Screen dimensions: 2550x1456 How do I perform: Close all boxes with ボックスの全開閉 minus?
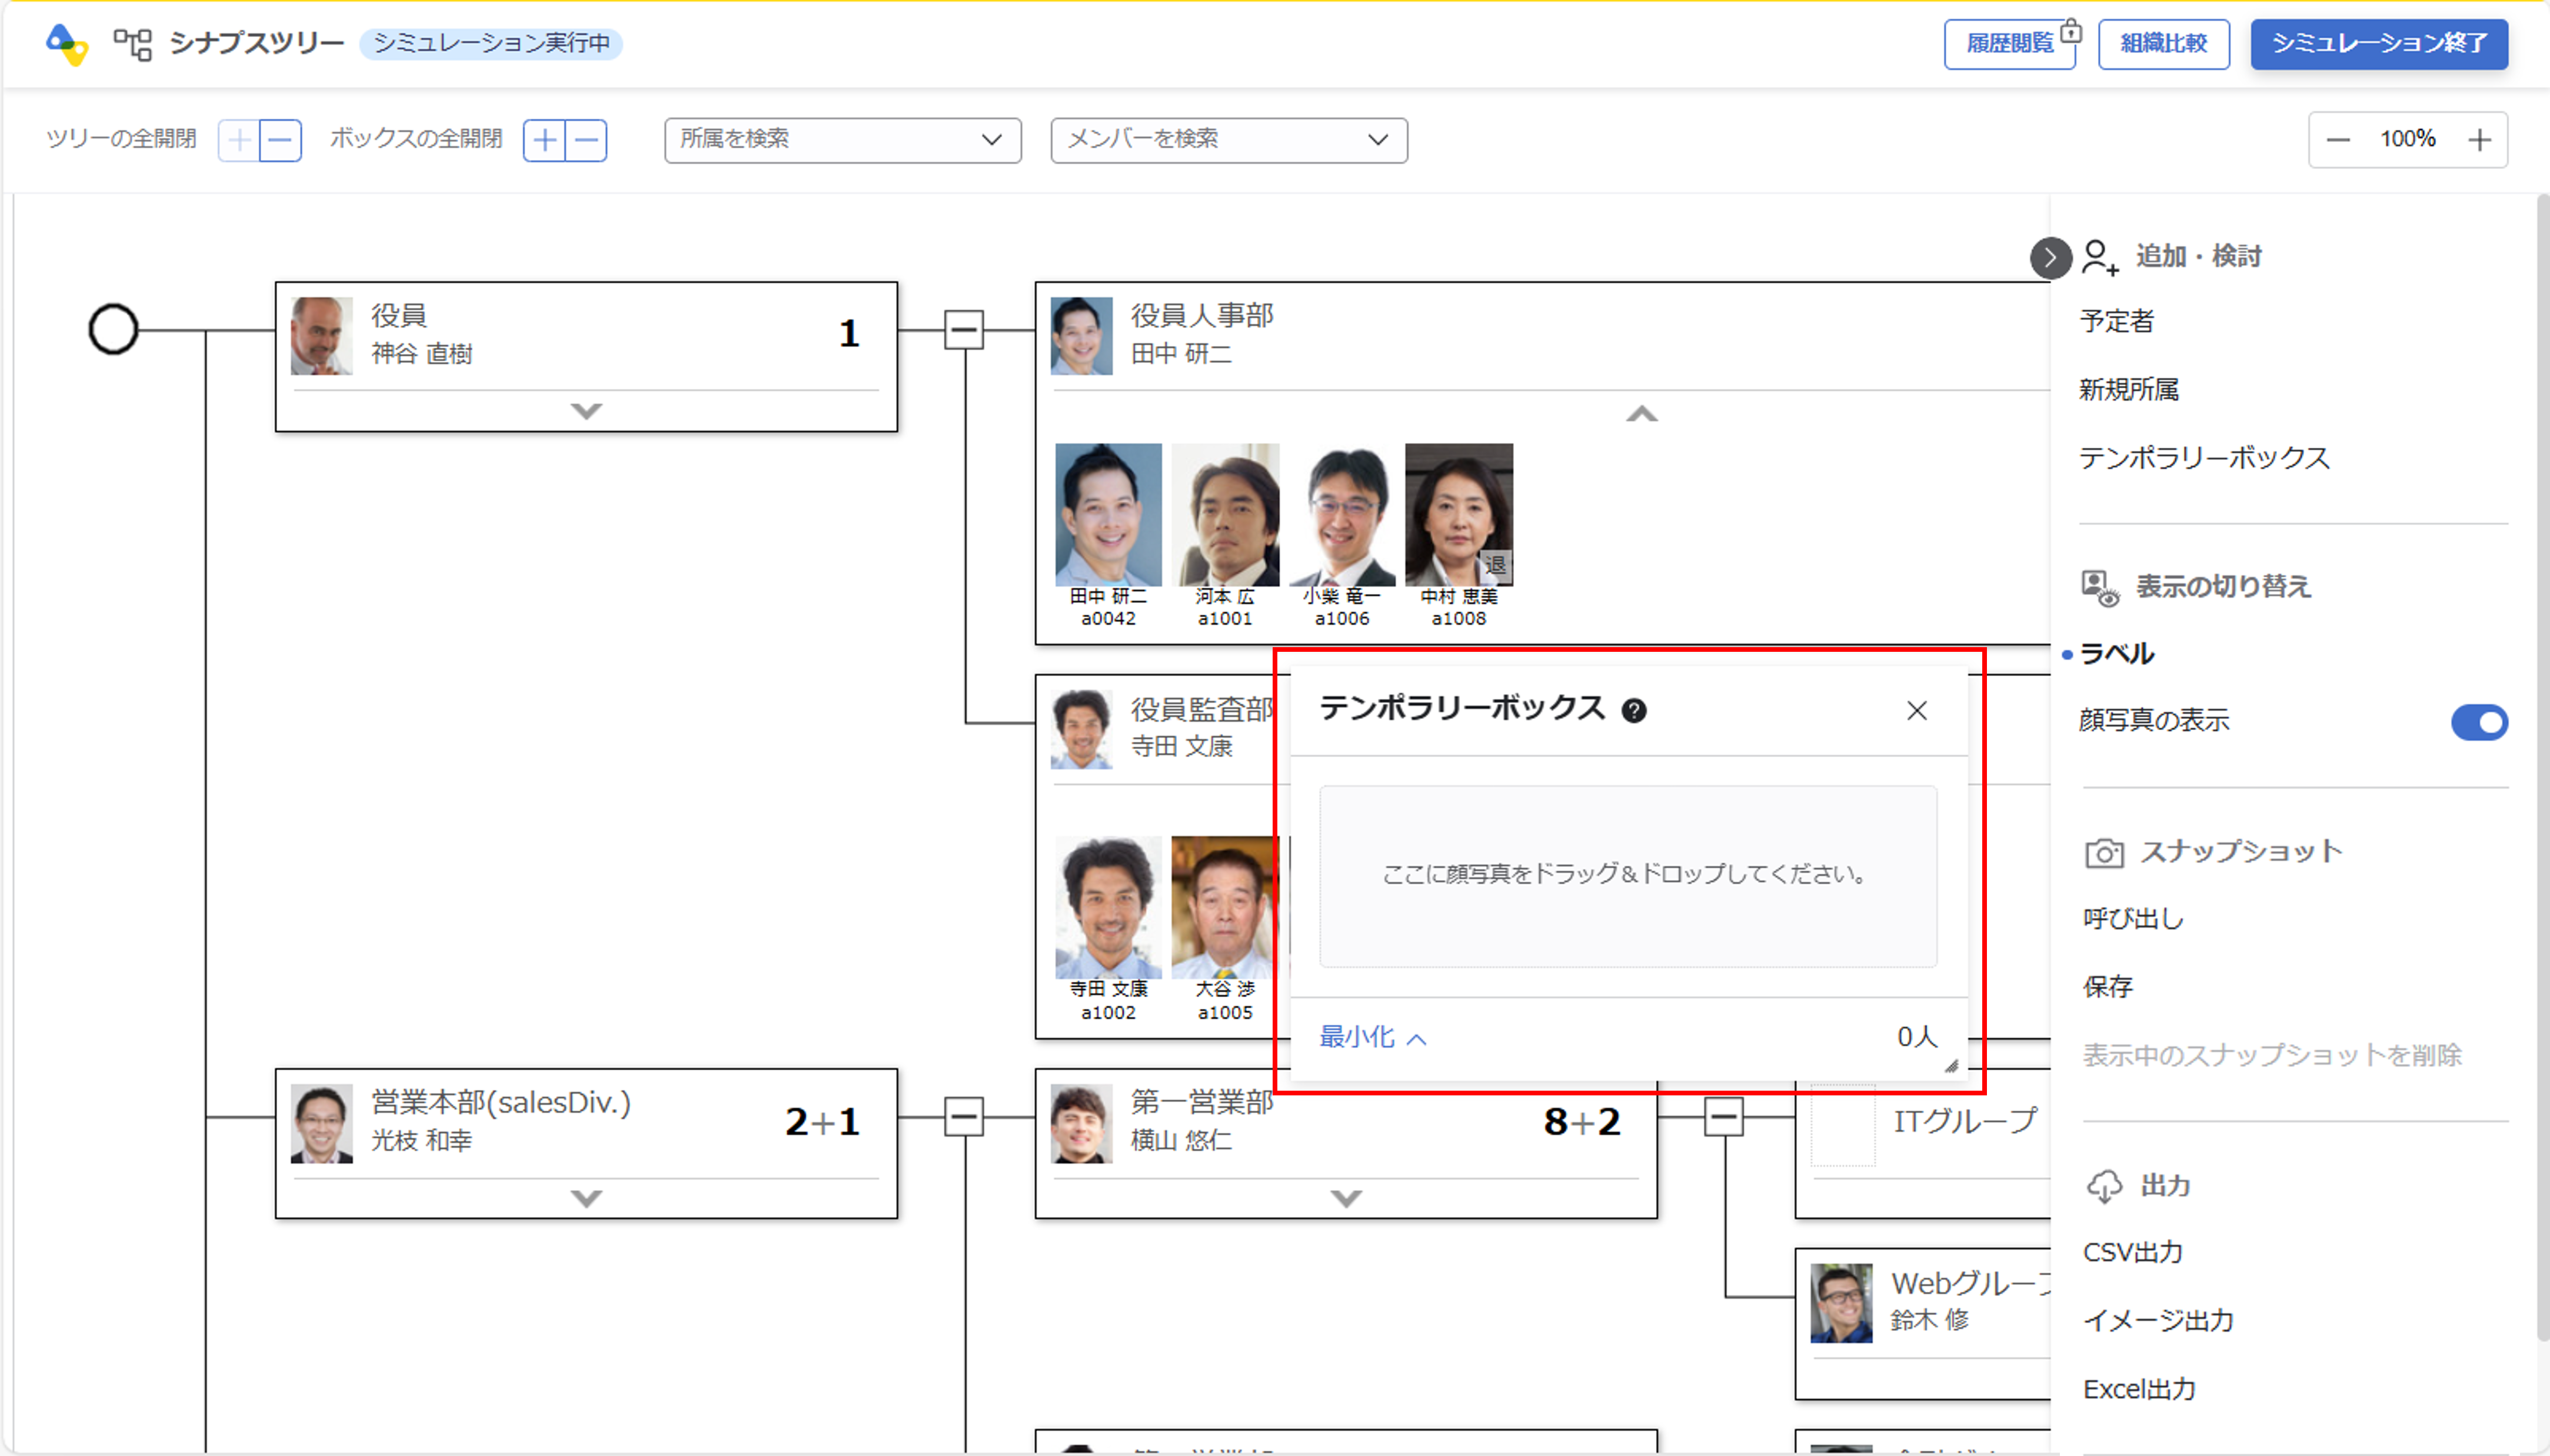[587, 140]
